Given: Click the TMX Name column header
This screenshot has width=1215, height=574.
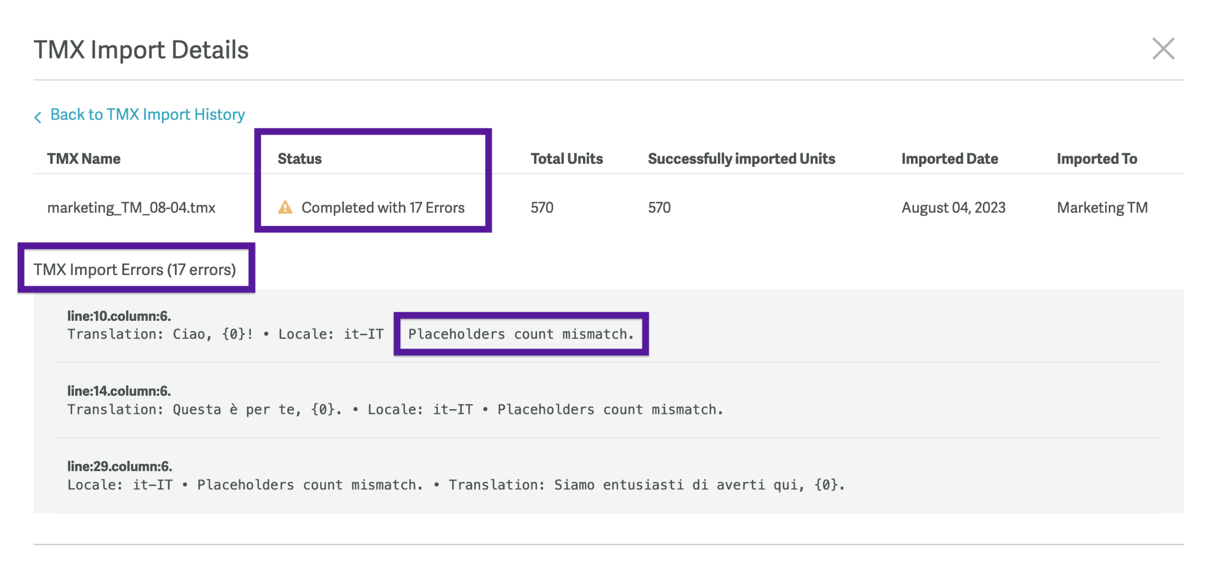Looking at the screenshot, I should point(84,159).
